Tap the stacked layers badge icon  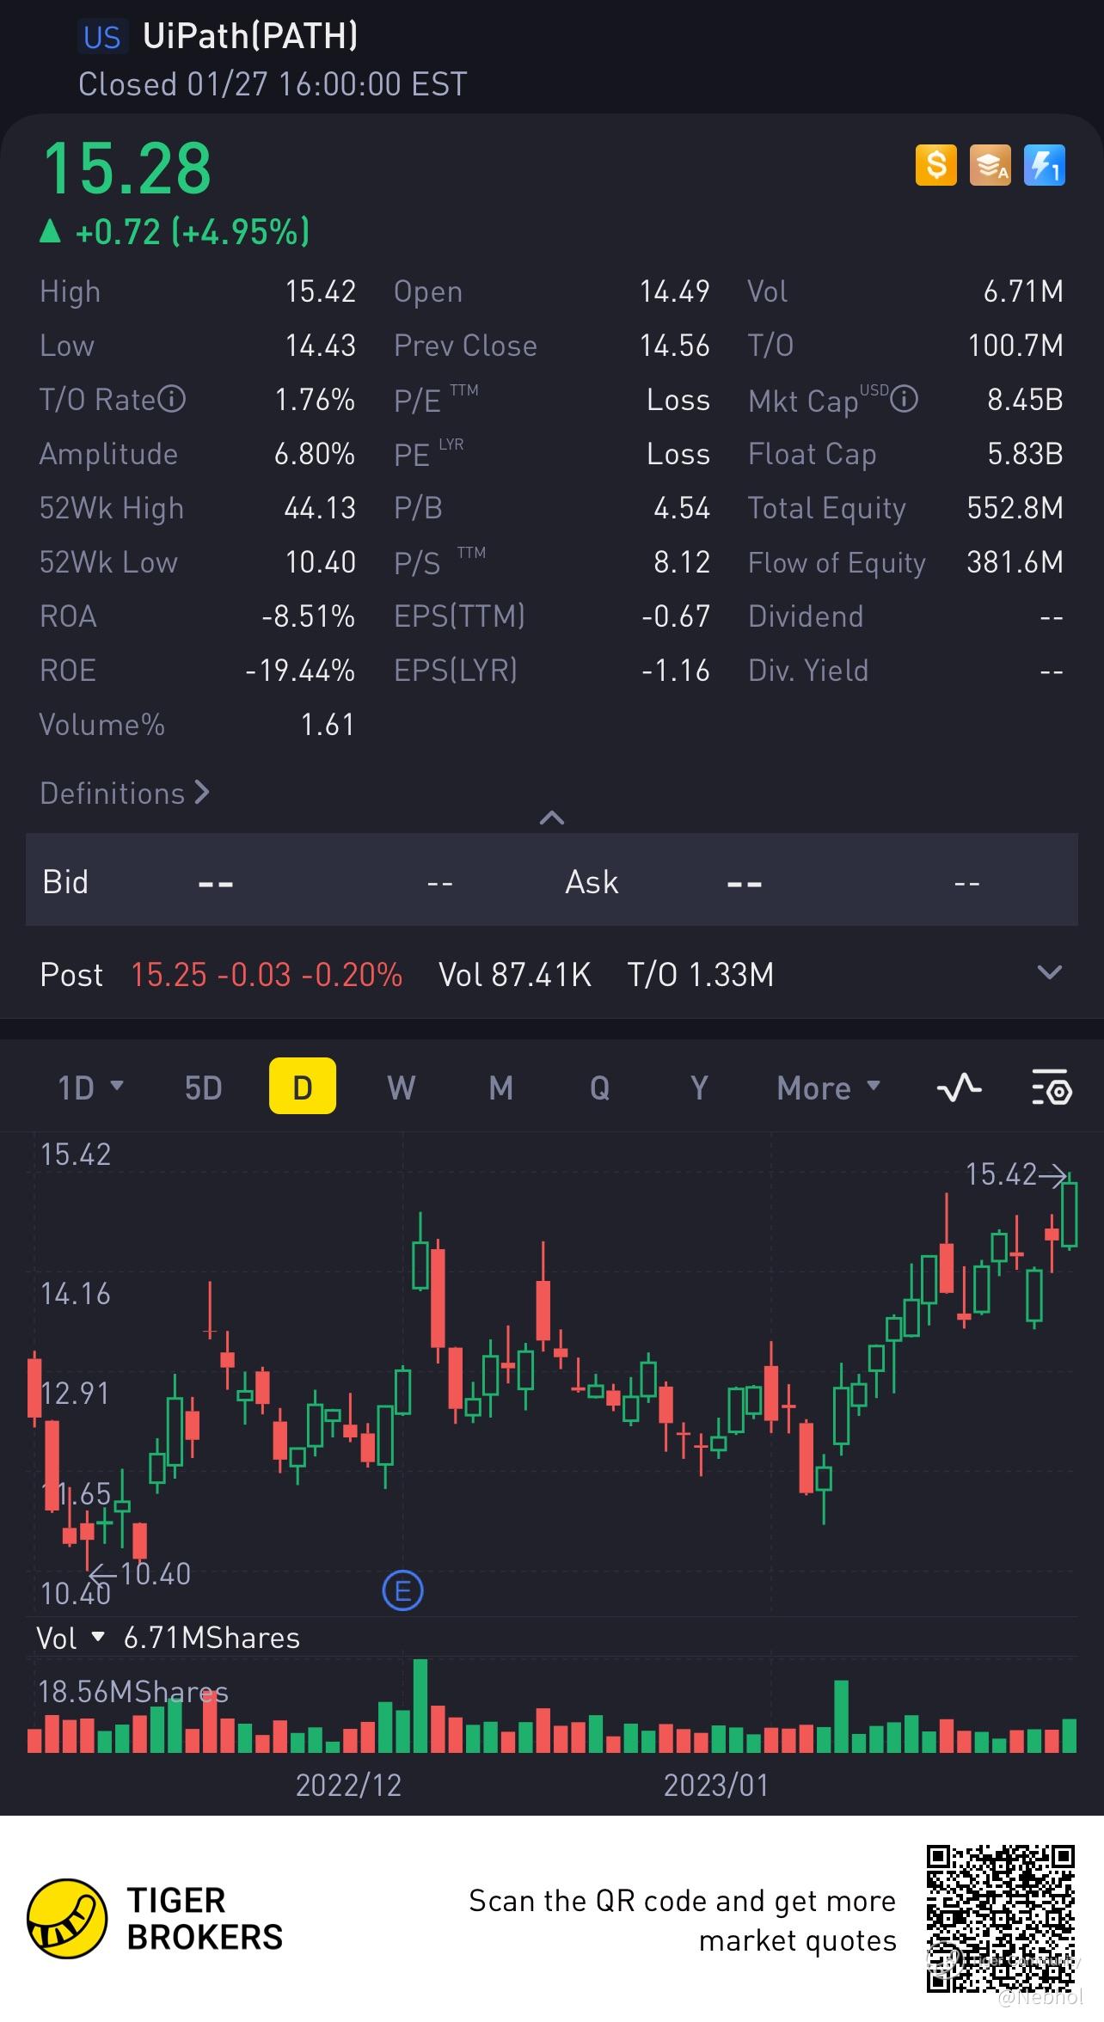(x=991, y=165)
